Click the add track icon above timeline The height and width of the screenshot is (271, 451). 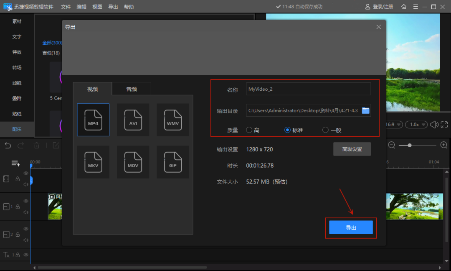coord(16,163)
